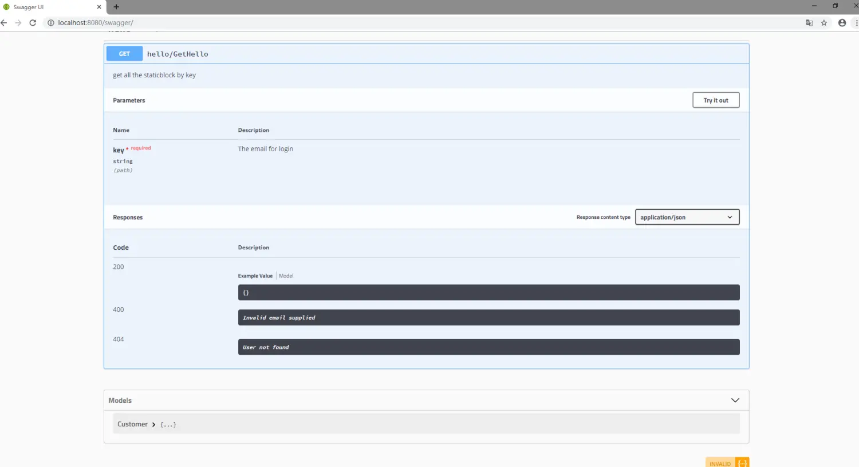Click the Parameters section header

pos(129,100)
